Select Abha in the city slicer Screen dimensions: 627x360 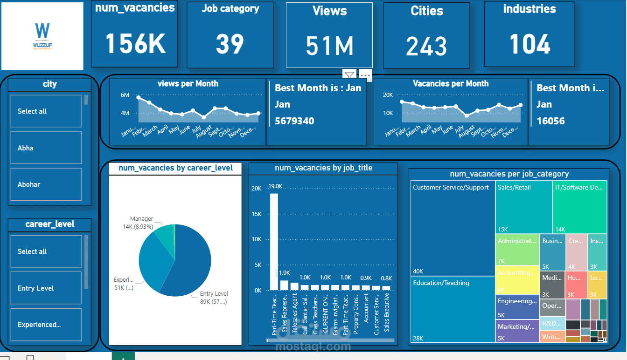pyautogui.click(x=46, y=148)
